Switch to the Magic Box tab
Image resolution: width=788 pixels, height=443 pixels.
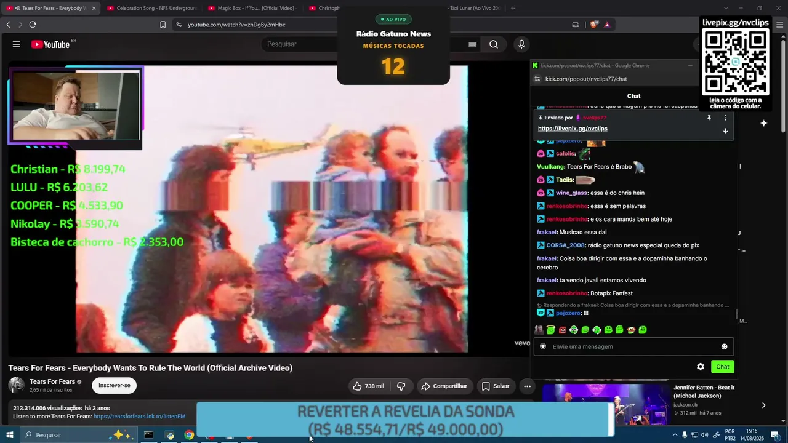click(252, 8)
